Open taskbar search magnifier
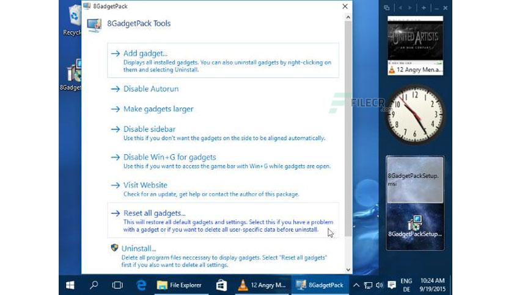Viewport: 511px width, 295px height. 94,285
